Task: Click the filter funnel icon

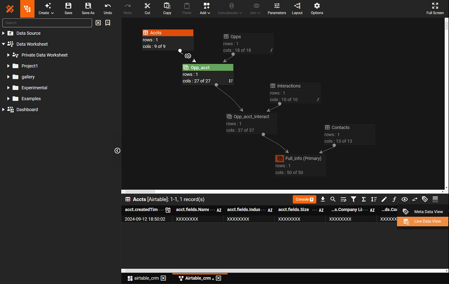Action: tap(353, 199)
